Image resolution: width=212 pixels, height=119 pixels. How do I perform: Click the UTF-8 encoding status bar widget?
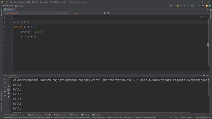(176, 118)
